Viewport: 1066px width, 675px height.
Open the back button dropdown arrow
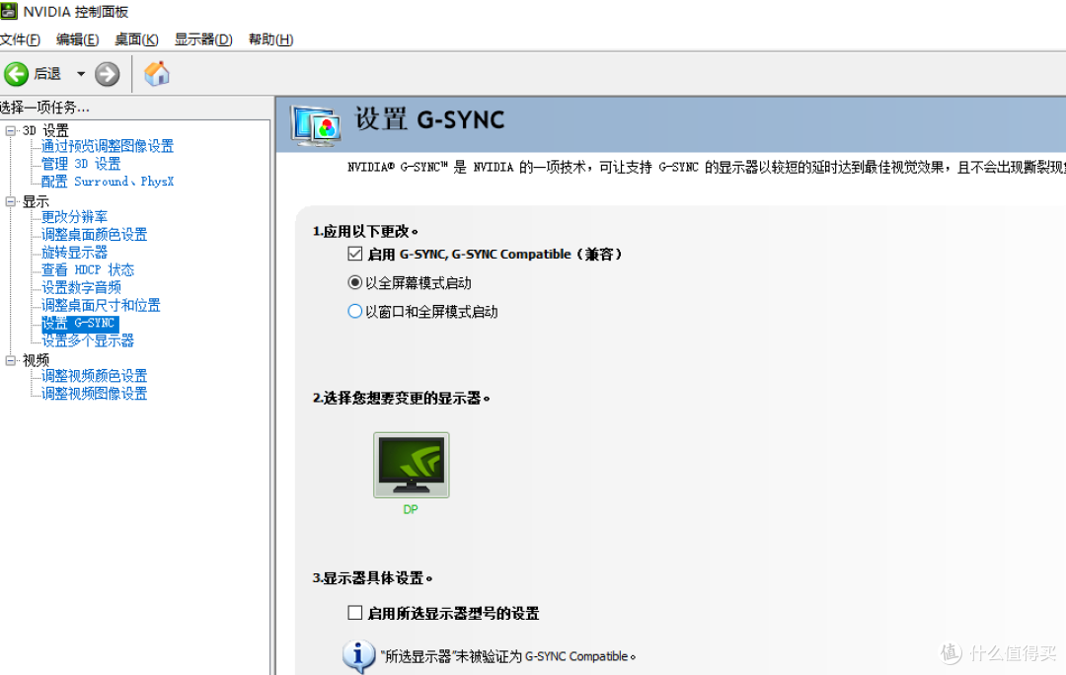pos(81,73)
